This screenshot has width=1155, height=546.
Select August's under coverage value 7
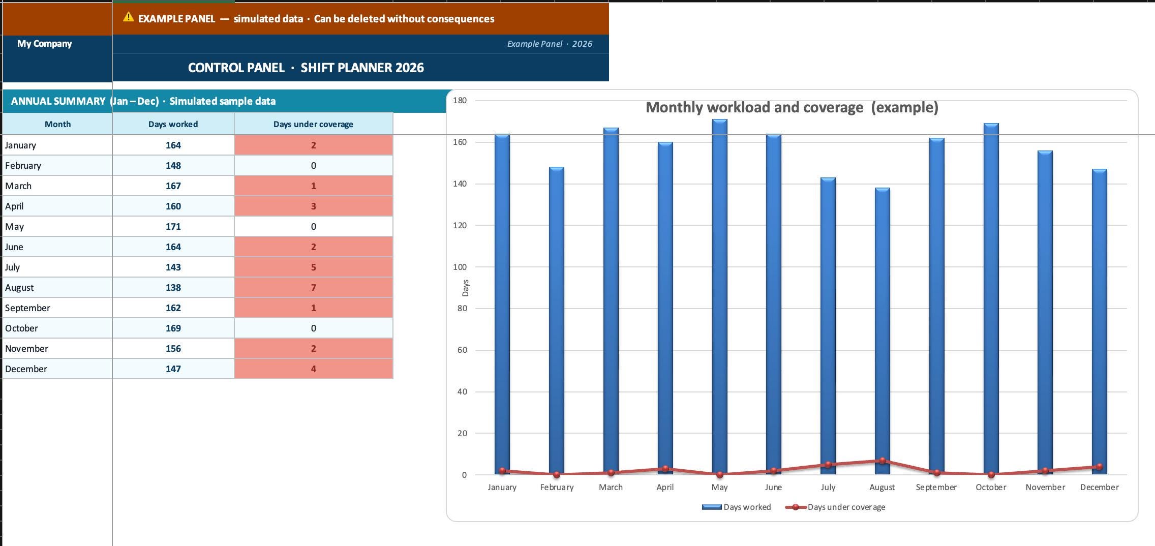coord(314,288)
